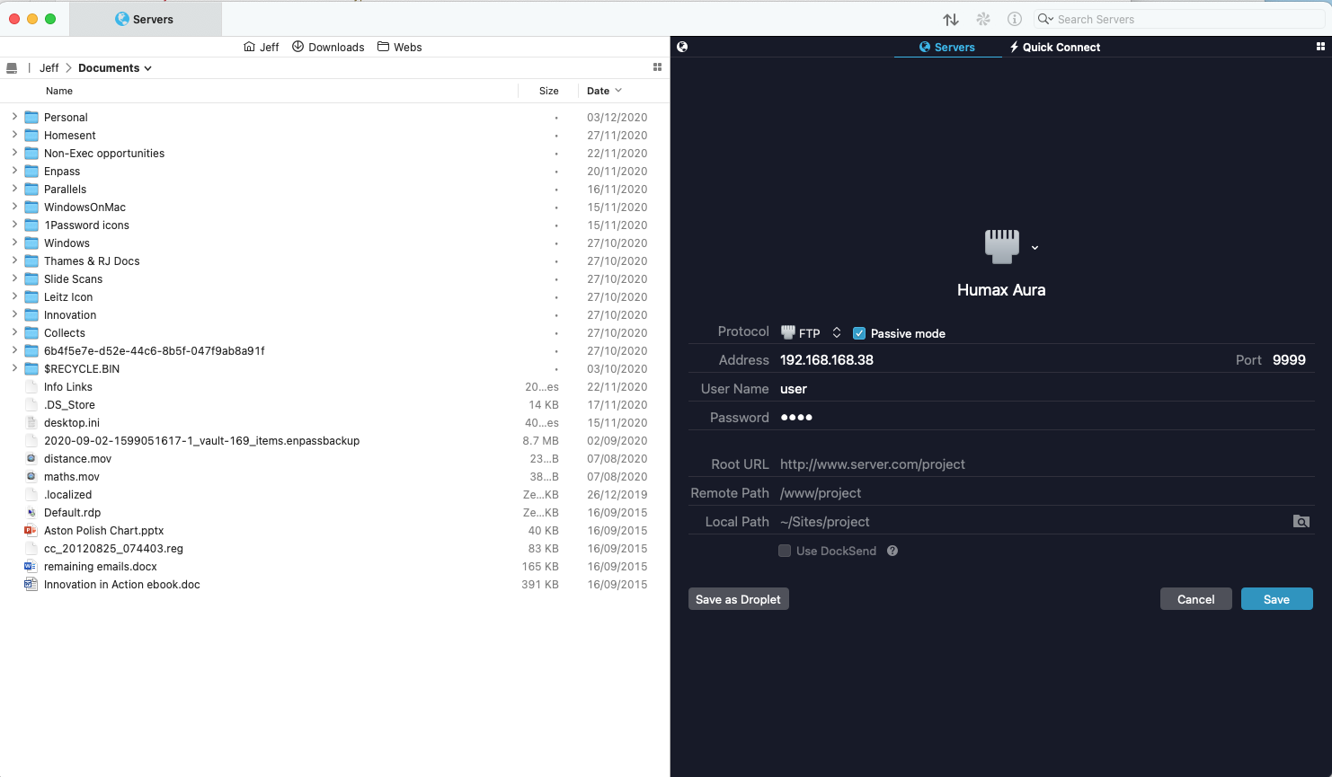Open the server icon chooser chevron

click(x=1035, y=248)
